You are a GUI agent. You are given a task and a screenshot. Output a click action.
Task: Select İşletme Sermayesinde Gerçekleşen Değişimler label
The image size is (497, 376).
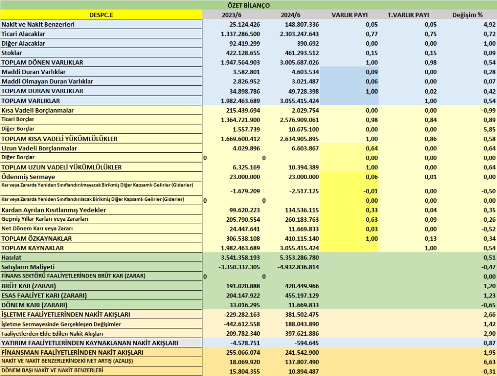coord(101,324)
